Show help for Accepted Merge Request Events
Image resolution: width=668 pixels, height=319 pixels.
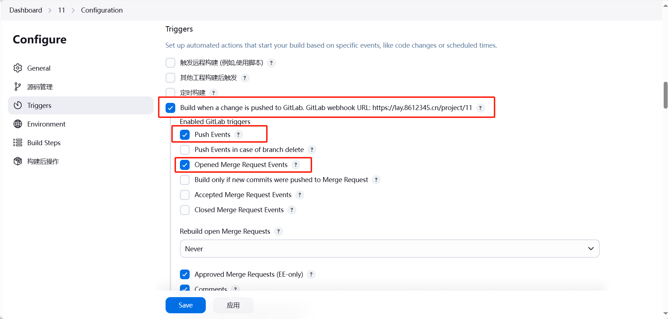tap(300, 195)
